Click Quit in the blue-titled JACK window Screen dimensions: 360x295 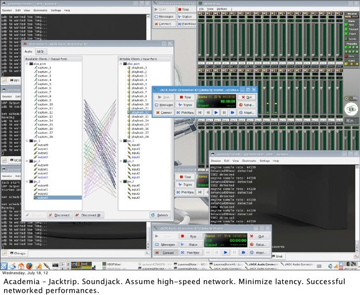click(x=246, y=97)
